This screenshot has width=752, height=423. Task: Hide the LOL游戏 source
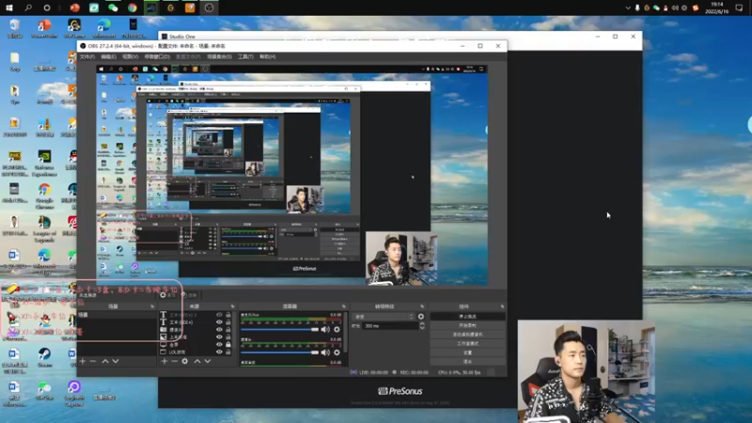pos(219,352)
